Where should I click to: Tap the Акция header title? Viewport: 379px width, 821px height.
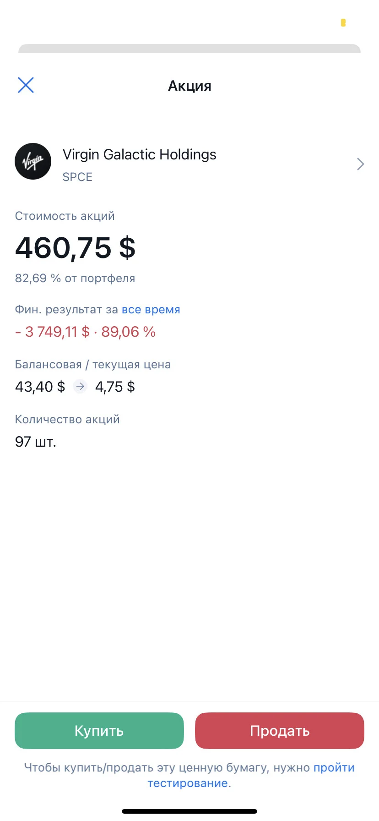[x=189, y=86]
